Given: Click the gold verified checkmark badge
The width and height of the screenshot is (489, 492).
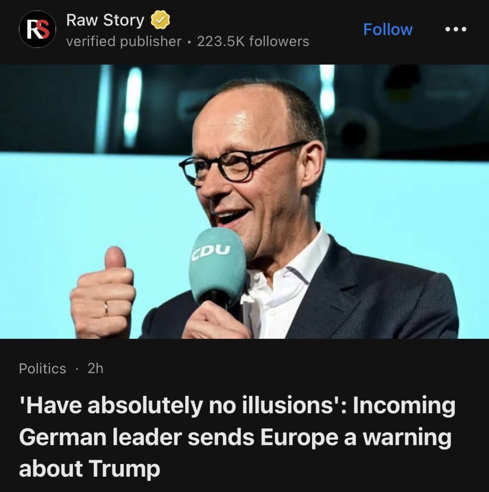Looking at the screenshot, I should [x=161, y=20].
